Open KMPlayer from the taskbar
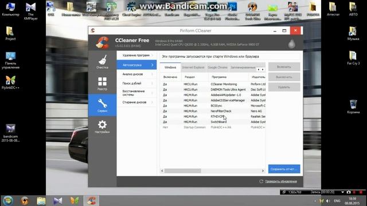Viewport: 367px width, 206px height. coord(57,201)
